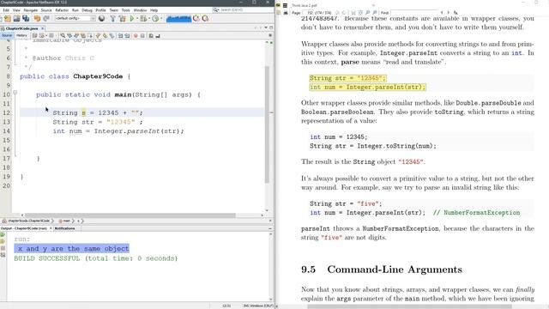
Task: Run the project with green play icon
Action: 132,18
